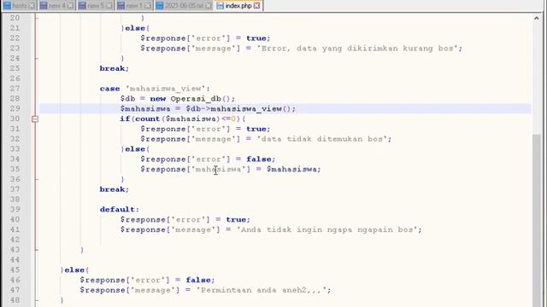Select the index.php tab
Screen dimensions: 547x307
238,6
